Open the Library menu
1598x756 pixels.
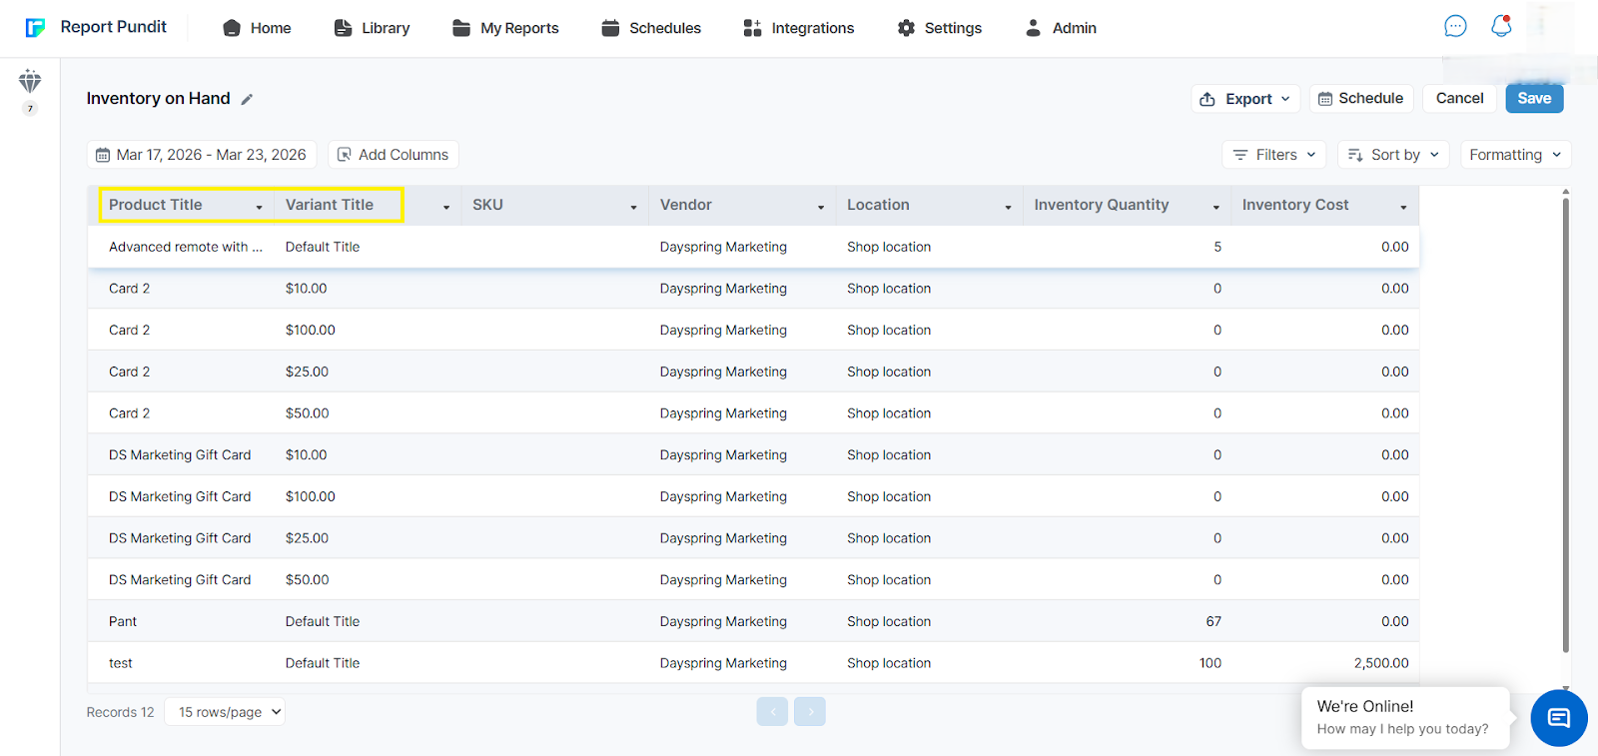[372, 28]
